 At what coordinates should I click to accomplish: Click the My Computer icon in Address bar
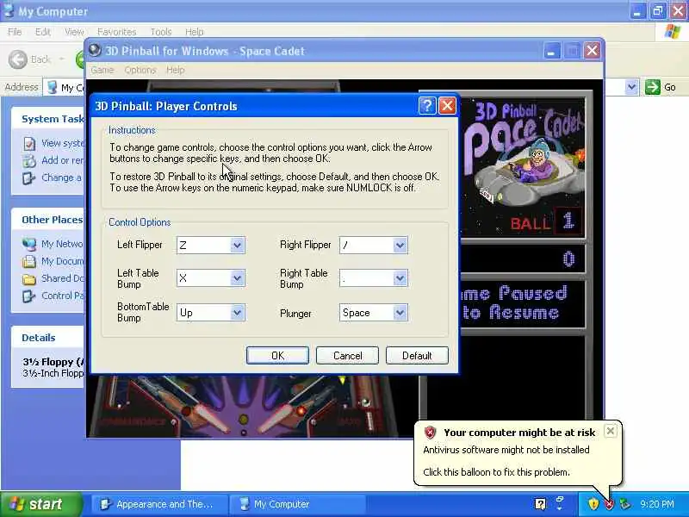(x=53, y=87)
